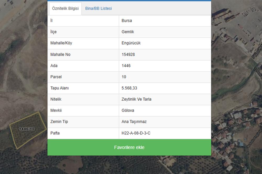The width and height of the screenshot is (262, 174).
Task: Click the Zeytinlik Ve Tarla value
Action: click(x=137, y=100)
